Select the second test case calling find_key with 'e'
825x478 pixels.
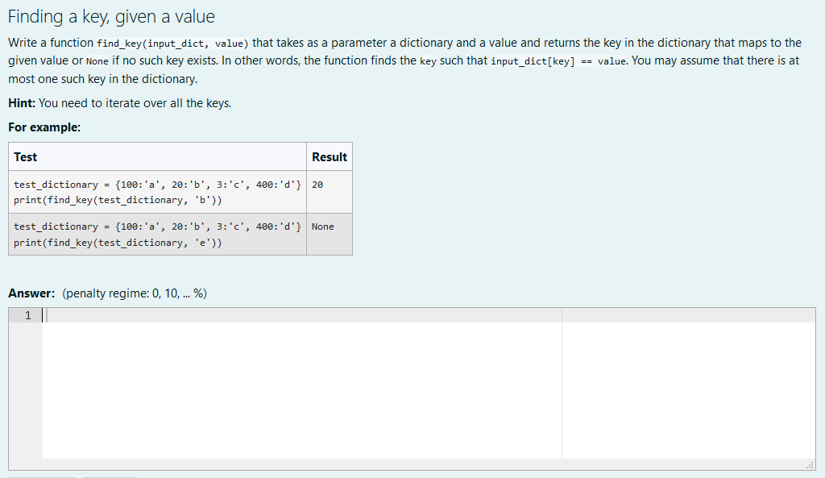[x=157, y=226]
